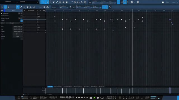Image resolution: width=179 pixels, height=100 pixels.
Task: Select the Pitch Bend tab
Action: pos(94,87)
